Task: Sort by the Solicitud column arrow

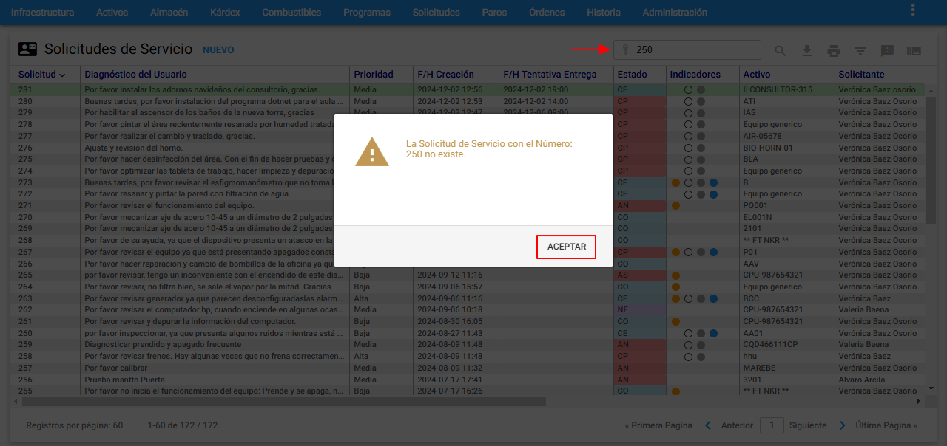Action: point(62,75)
